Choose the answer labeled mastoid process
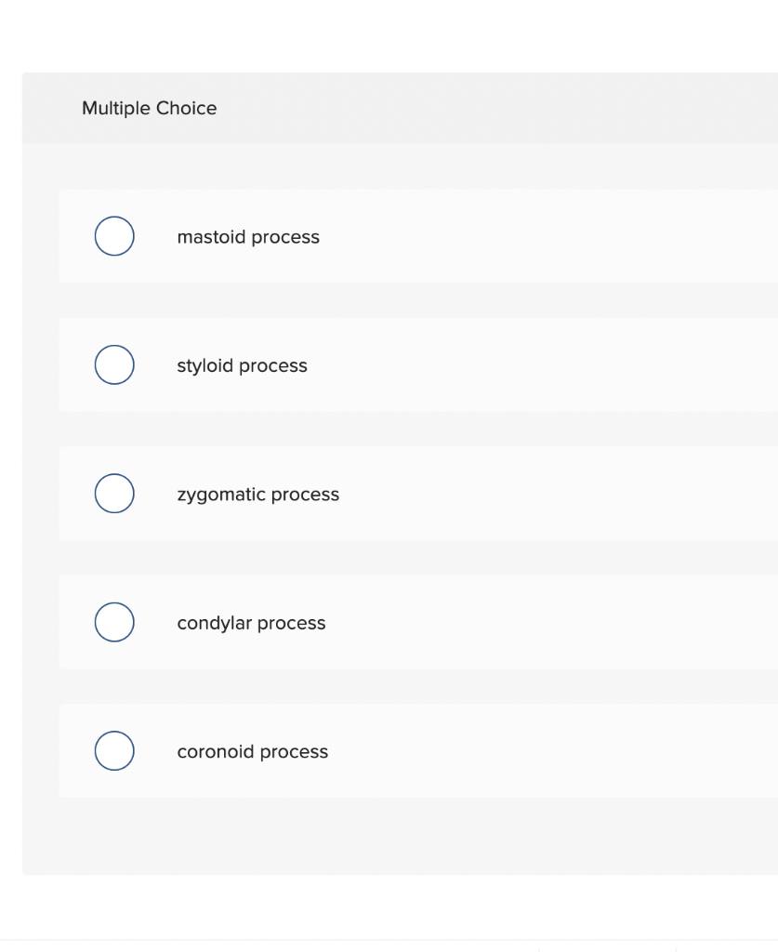778x952 pixels. pyautogui.click(x=248, y=237)
